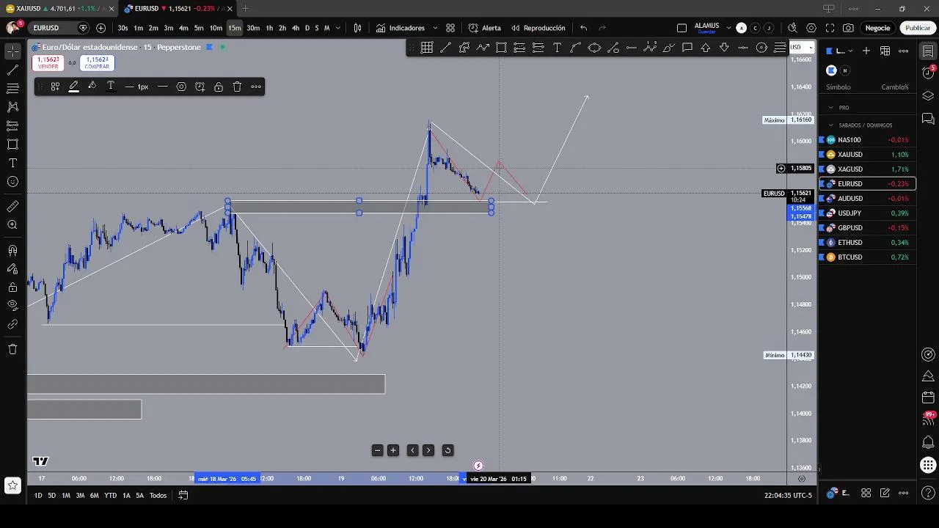Toggle keep drawing mode pencil-lock icon
939x528 pixels.
coord(12,269)
